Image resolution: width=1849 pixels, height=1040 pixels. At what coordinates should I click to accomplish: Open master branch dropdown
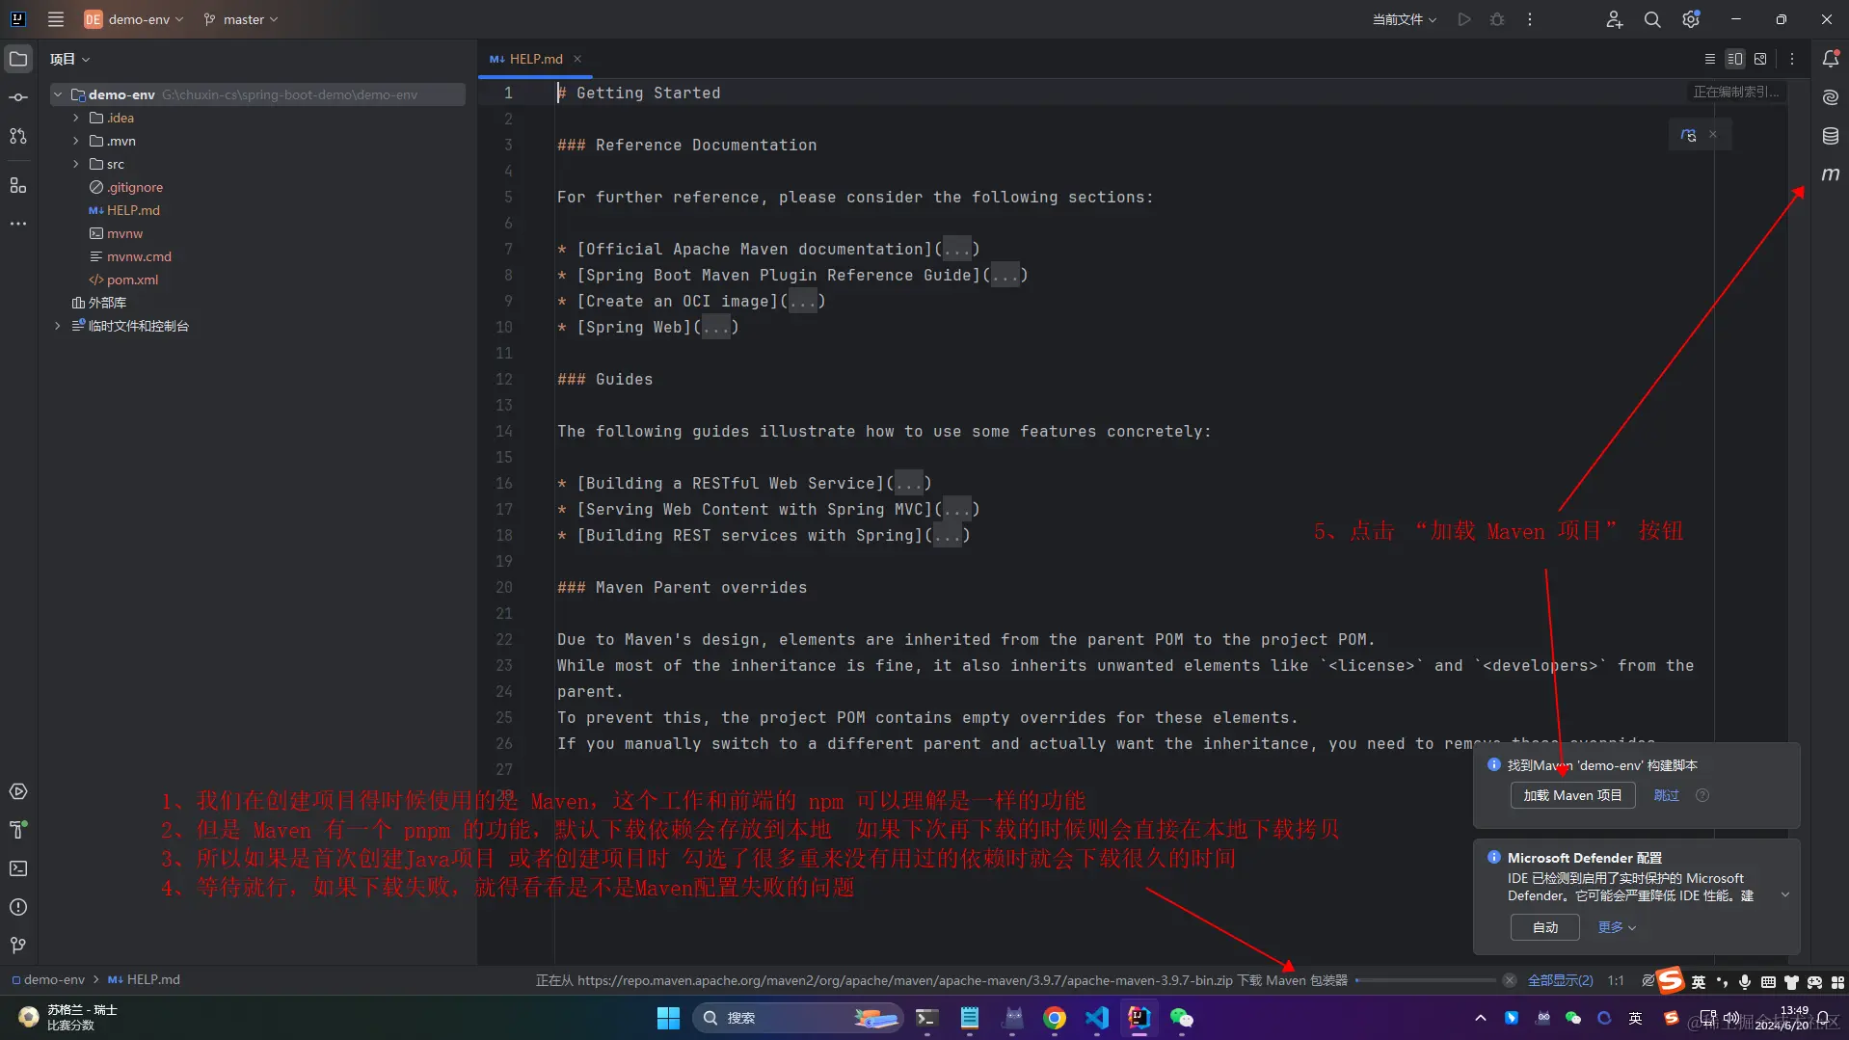coord(241,19)
